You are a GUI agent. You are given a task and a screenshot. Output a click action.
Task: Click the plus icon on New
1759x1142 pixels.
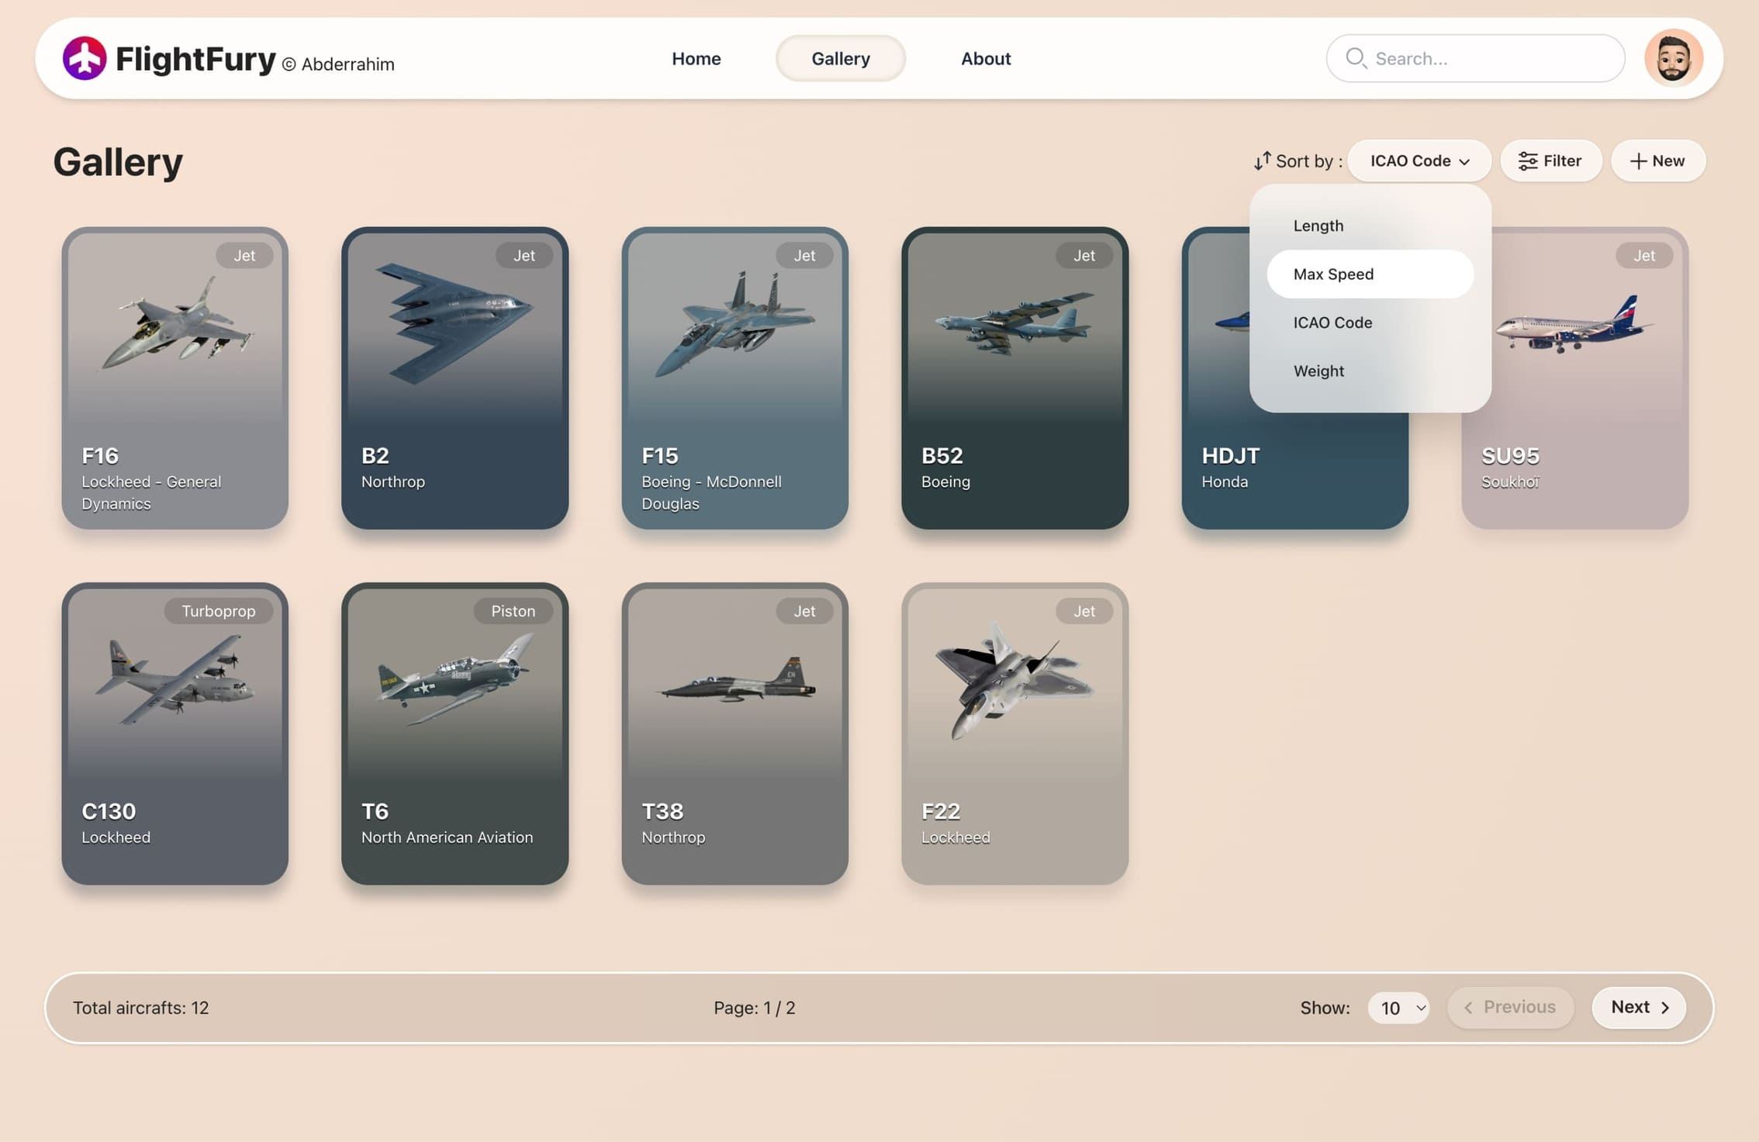click(1637, 160)
